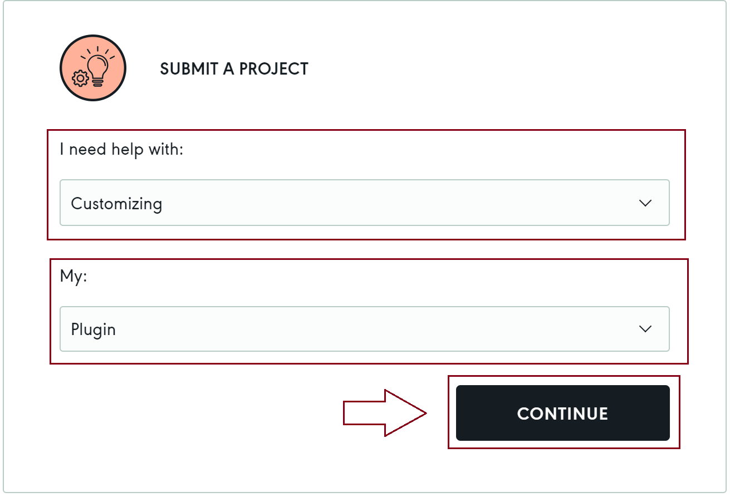Click the CONTINUE button text
The width and height of the screenshot is (730, 497).
(x=562, y=414)
